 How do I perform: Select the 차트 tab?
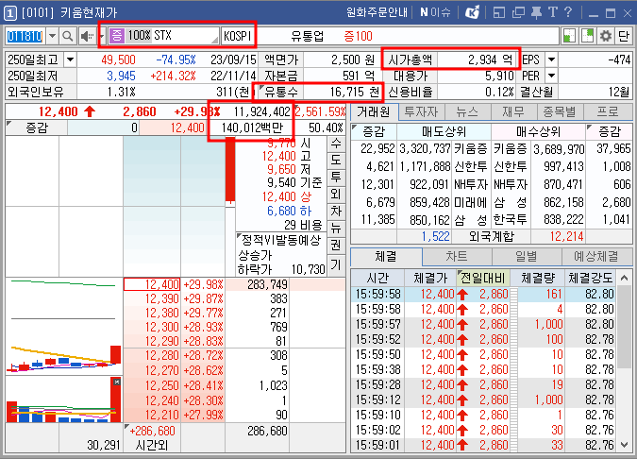(457, 257)
